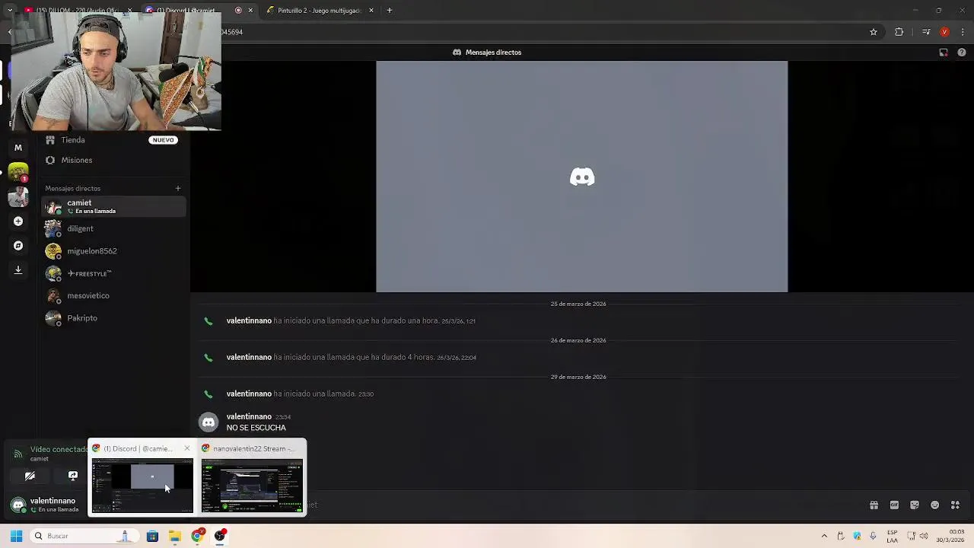Open the media control icon in Chrome toolbar

[x=926, y=32]
